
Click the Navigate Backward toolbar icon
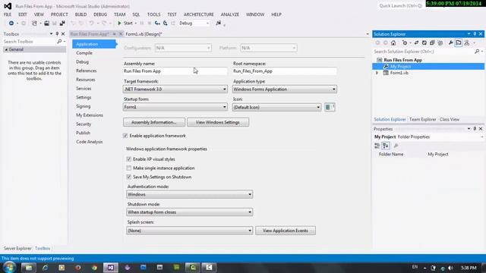(x=11, y=24)
